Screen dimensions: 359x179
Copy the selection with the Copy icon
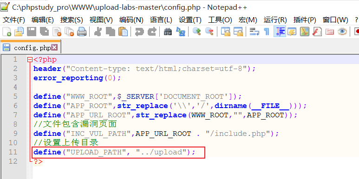point(111,32)
